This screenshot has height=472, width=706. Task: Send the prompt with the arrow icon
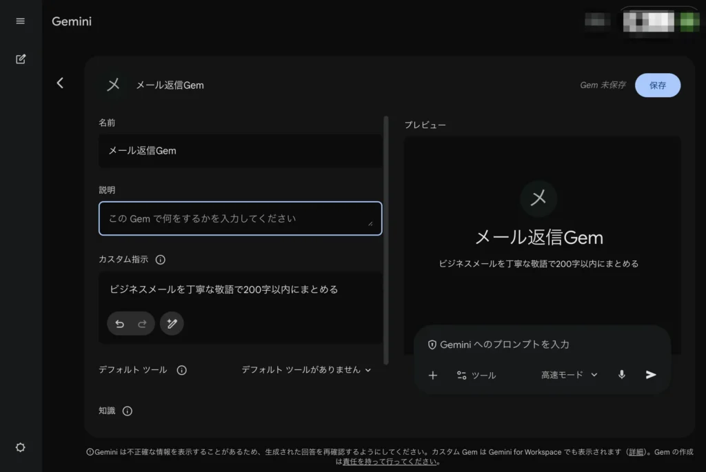(651, 374)
